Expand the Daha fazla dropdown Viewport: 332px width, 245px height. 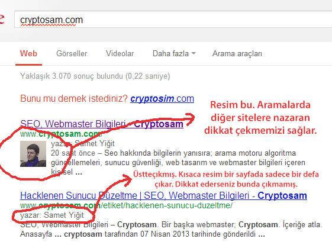click(174, 54)
